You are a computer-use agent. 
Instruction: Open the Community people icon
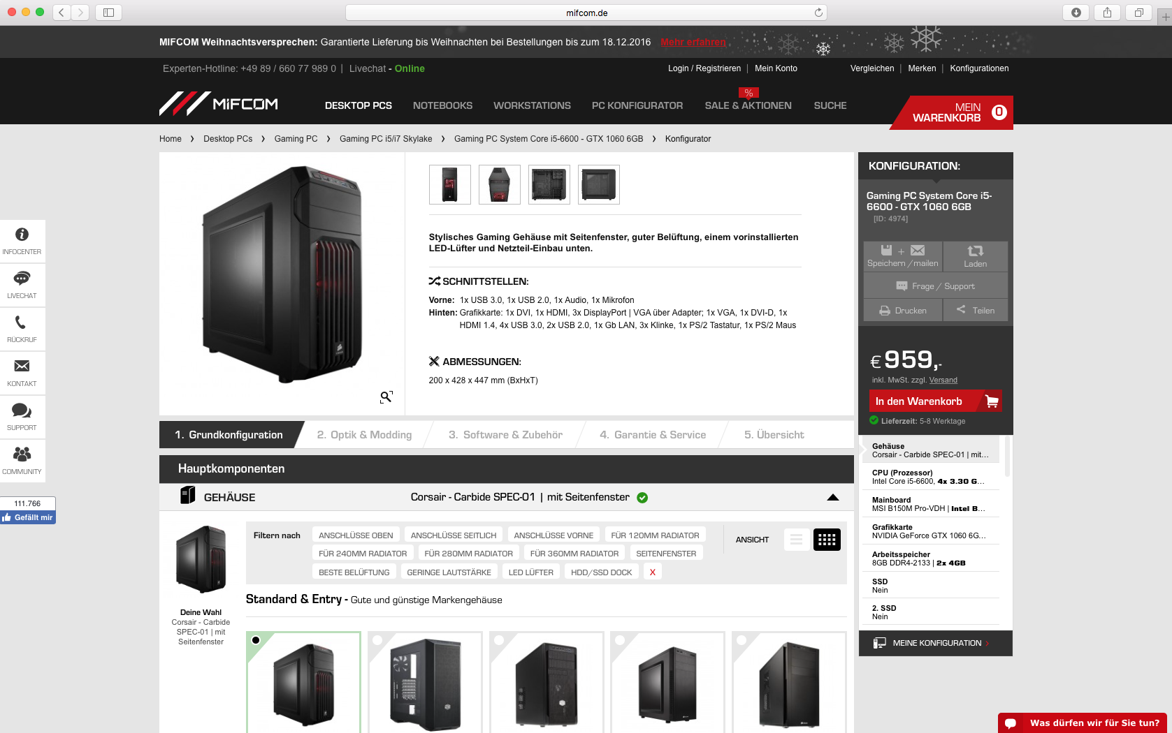coord(22,461)
